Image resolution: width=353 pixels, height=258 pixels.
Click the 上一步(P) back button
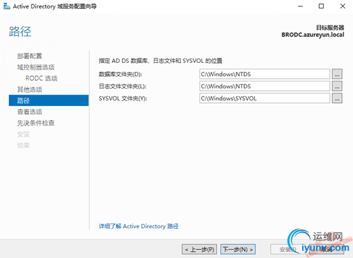click(x=199, y=249)
